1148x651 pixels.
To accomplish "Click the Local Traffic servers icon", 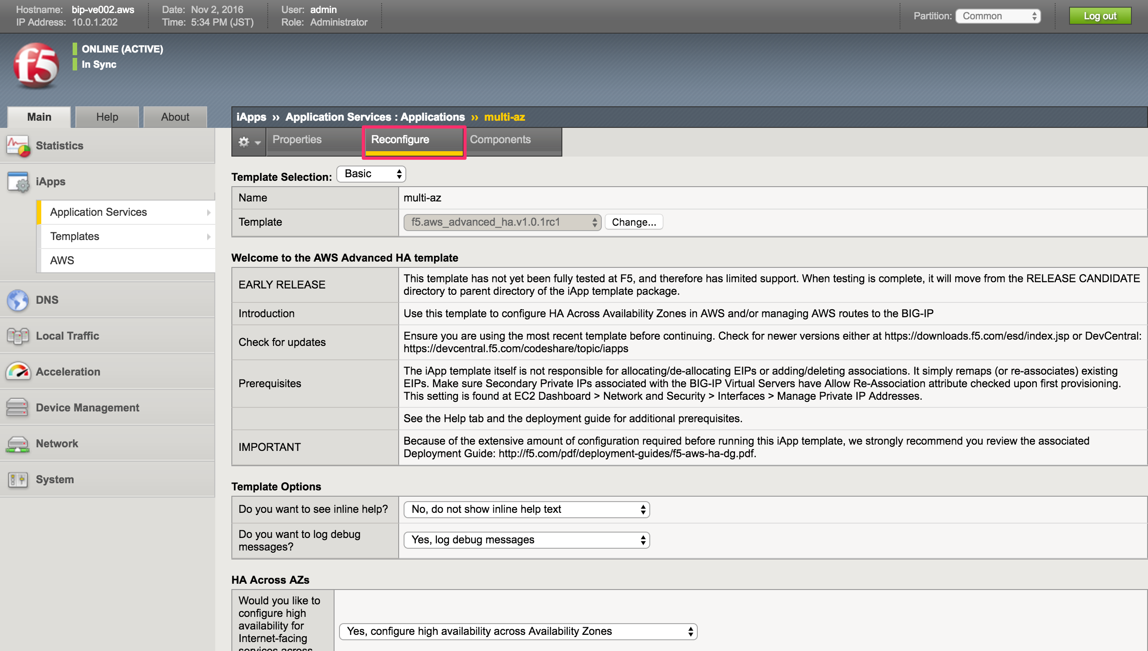I will (18, 336).
